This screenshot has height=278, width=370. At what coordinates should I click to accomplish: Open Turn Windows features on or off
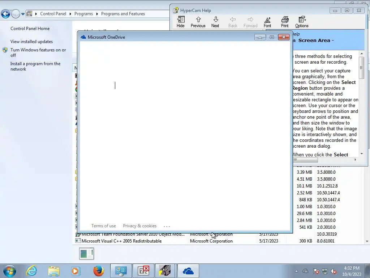38,52
